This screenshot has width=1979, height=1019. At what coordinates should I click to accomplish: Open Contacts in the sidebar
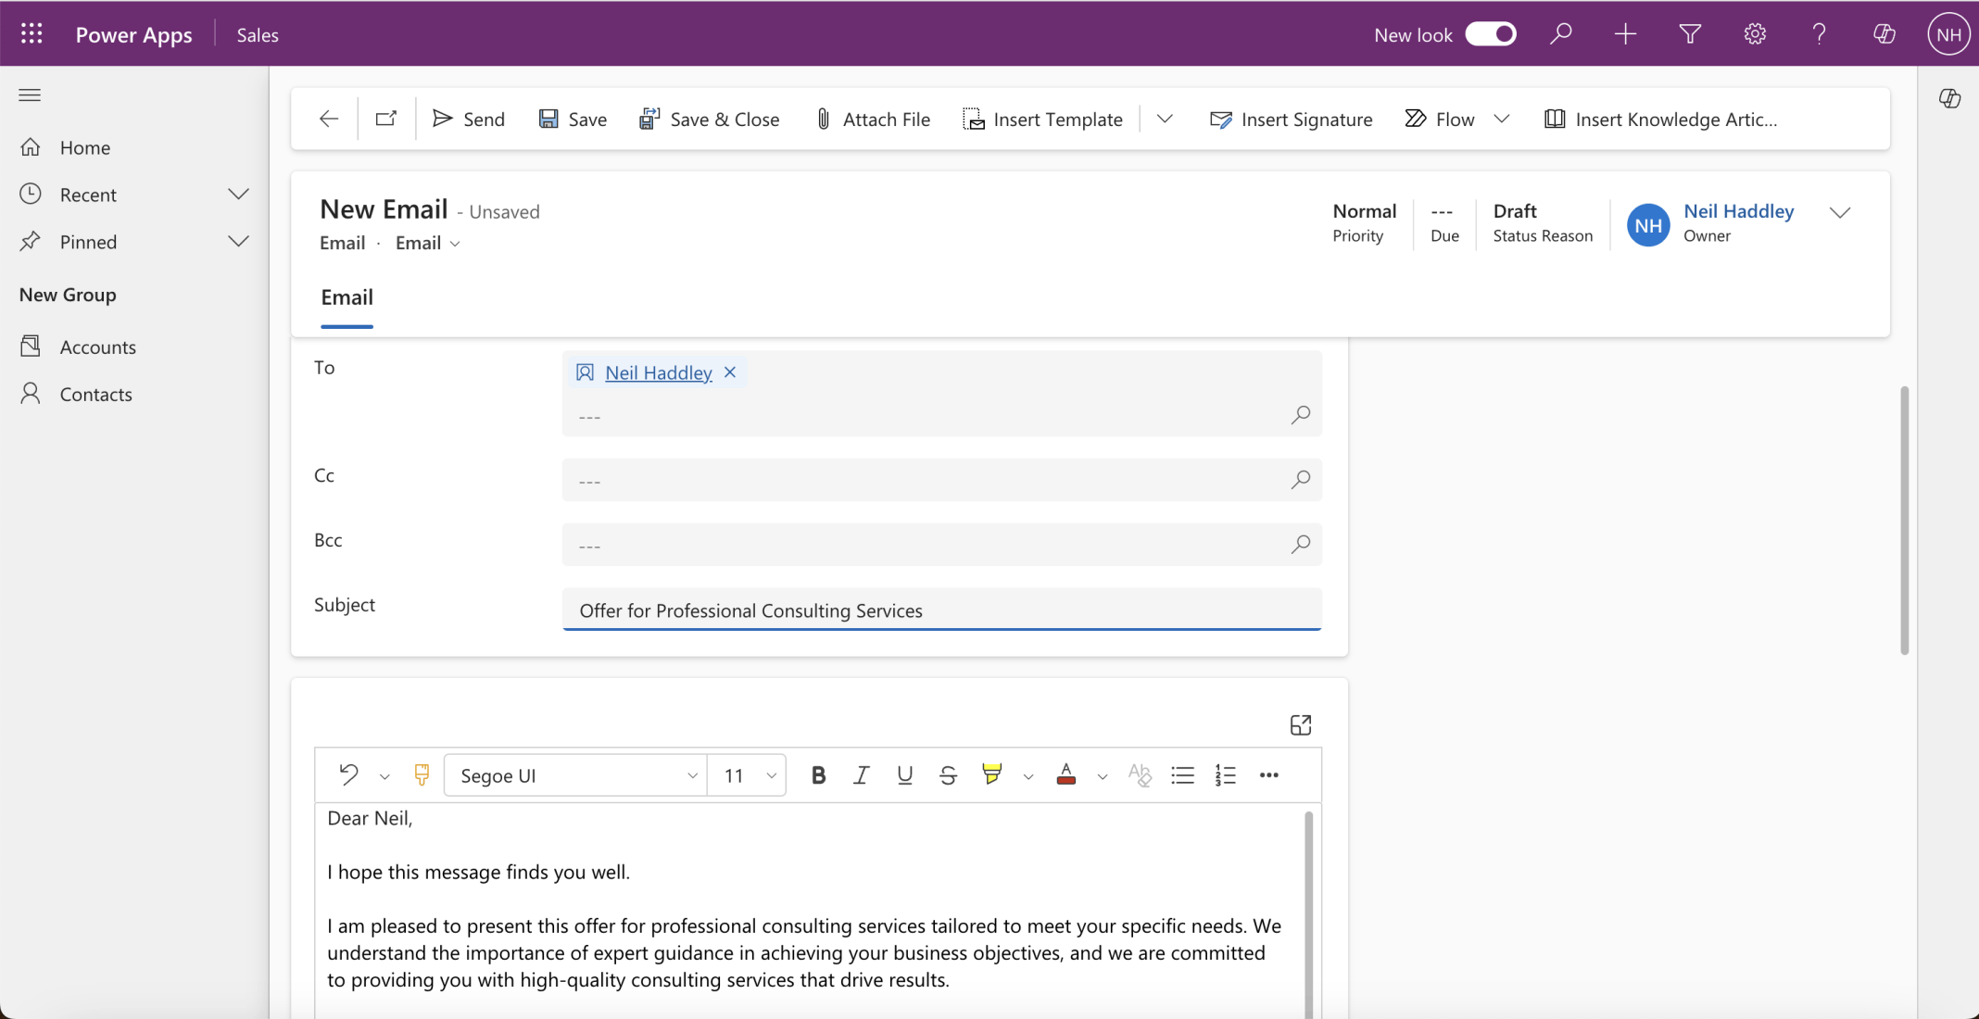(x=95, y=395)
